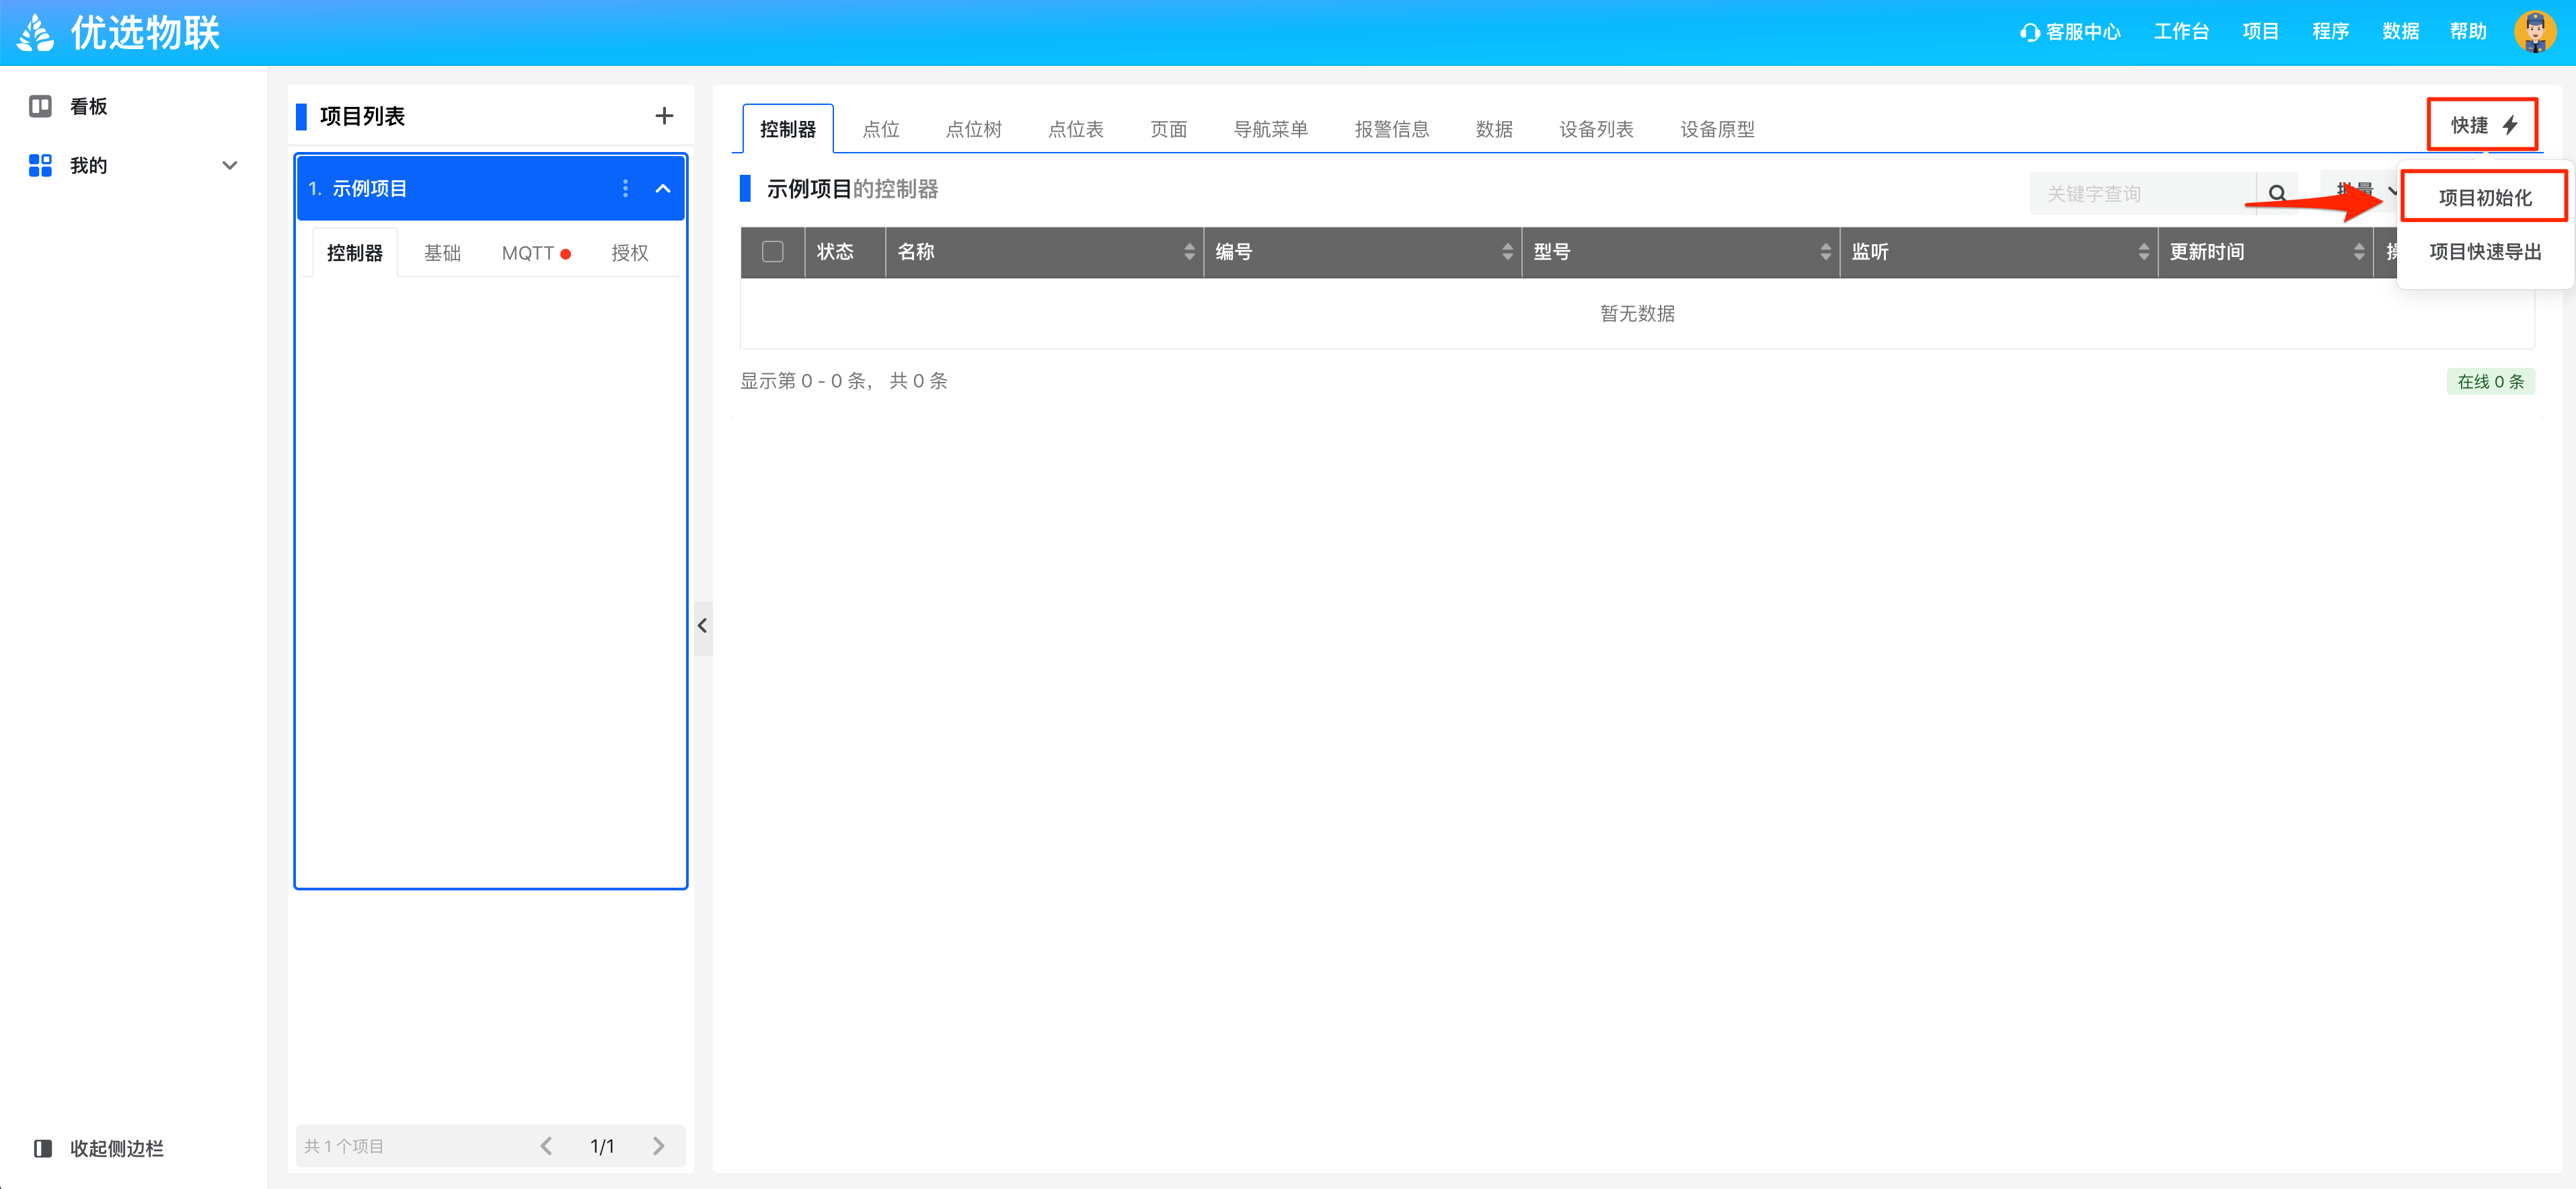Viewport: 2576px width, 1189px height.
Task: Toggle the select-all checkbox in table header
Action: (x=772, y=252)
